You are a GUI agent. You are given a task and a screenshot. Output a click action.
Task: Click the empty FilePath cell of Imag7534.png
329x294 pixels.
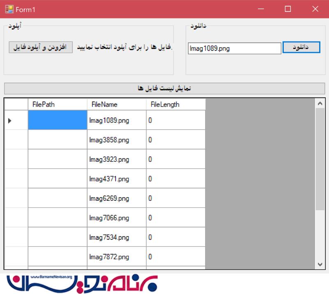[58, 237]
